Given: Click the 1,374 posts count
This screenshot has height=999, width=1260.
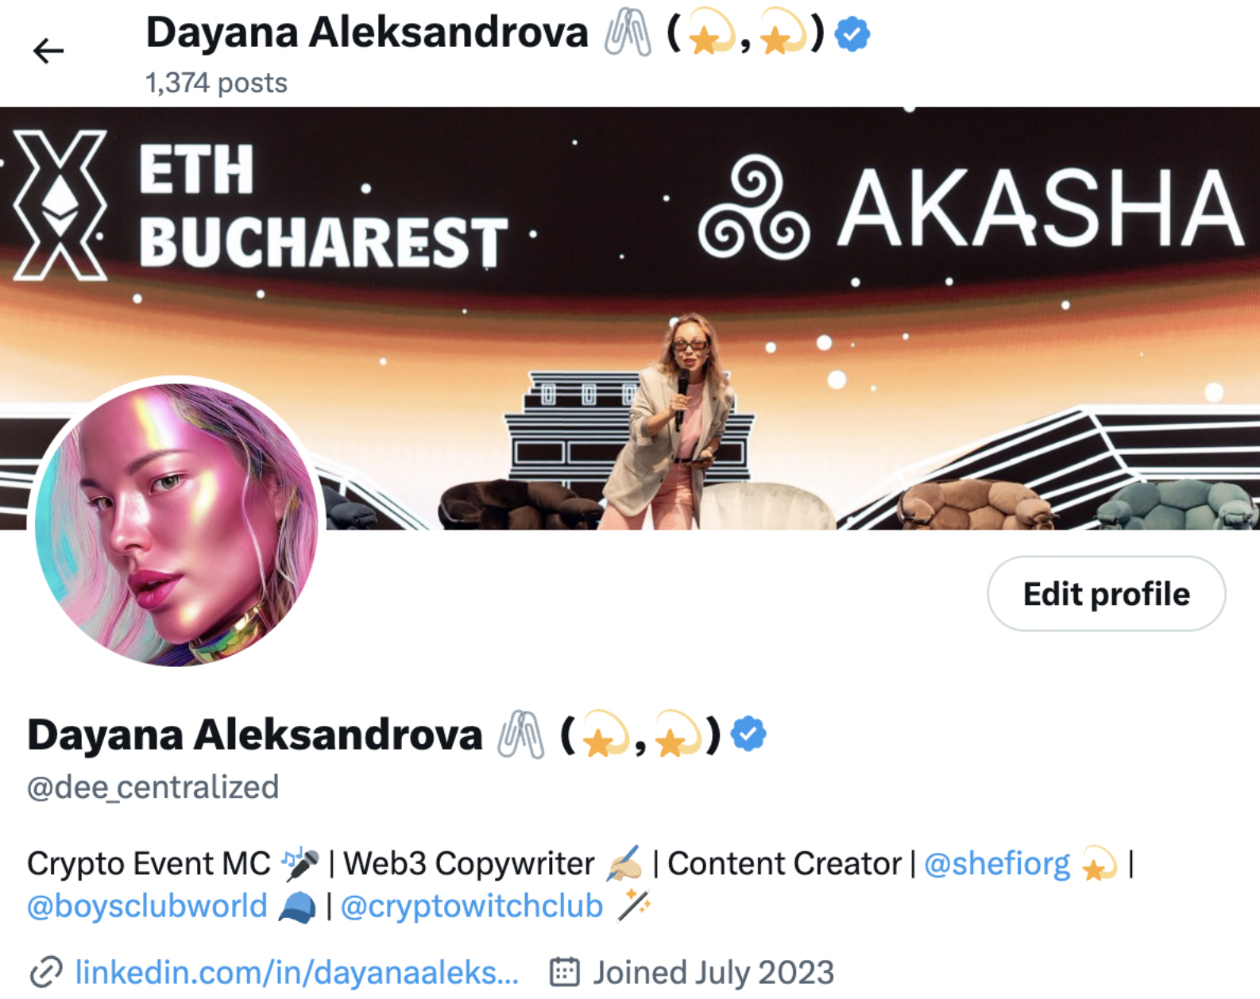Looking at the screenshot, I should pyautogui.click(x=216, y=83).
